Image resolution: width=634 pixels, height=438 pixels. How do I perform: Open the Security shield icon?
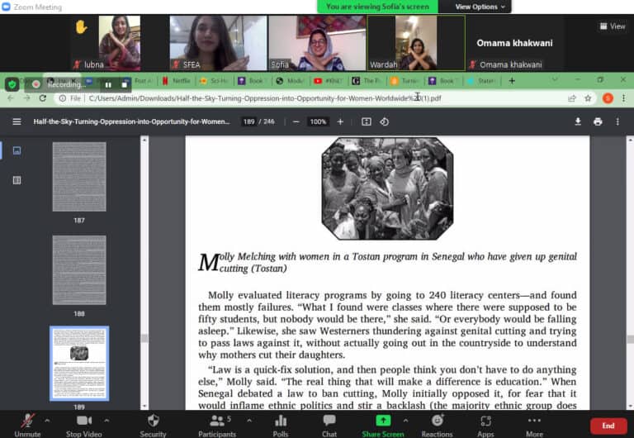coord(153,421)
